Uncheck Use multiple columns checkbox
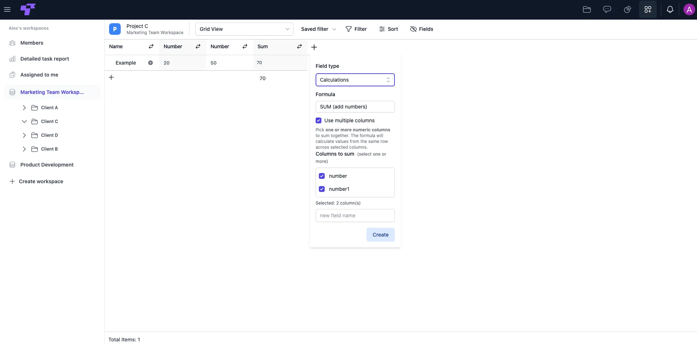697x345 pixels. coord(319,120)
